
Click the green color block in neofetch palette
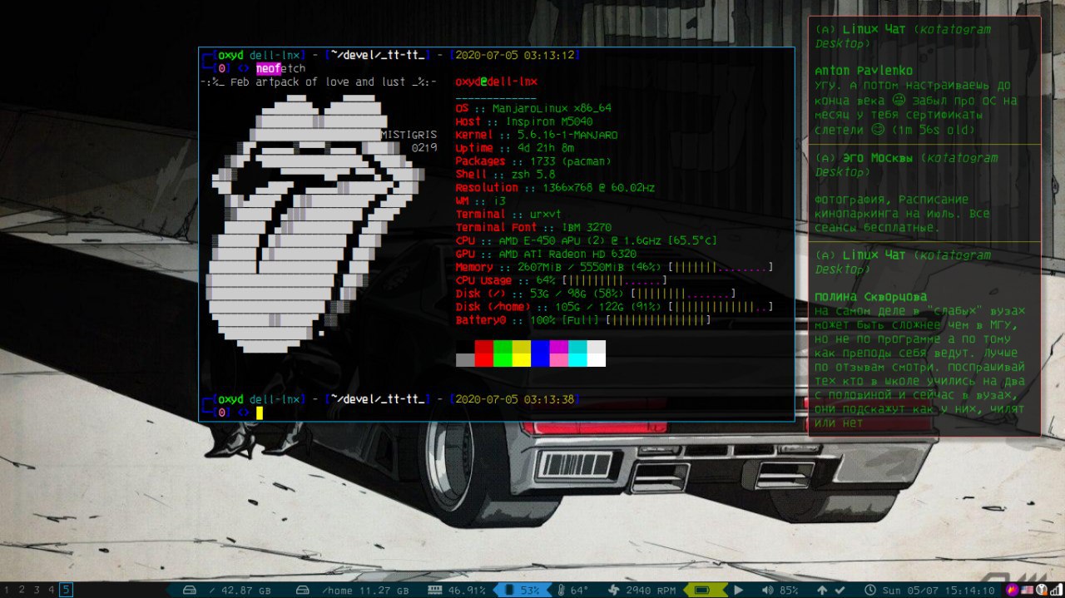click(x=503, y=353)
